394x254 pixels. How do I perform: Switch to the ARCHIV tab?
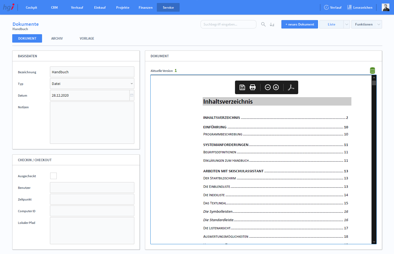coord(57,39)
